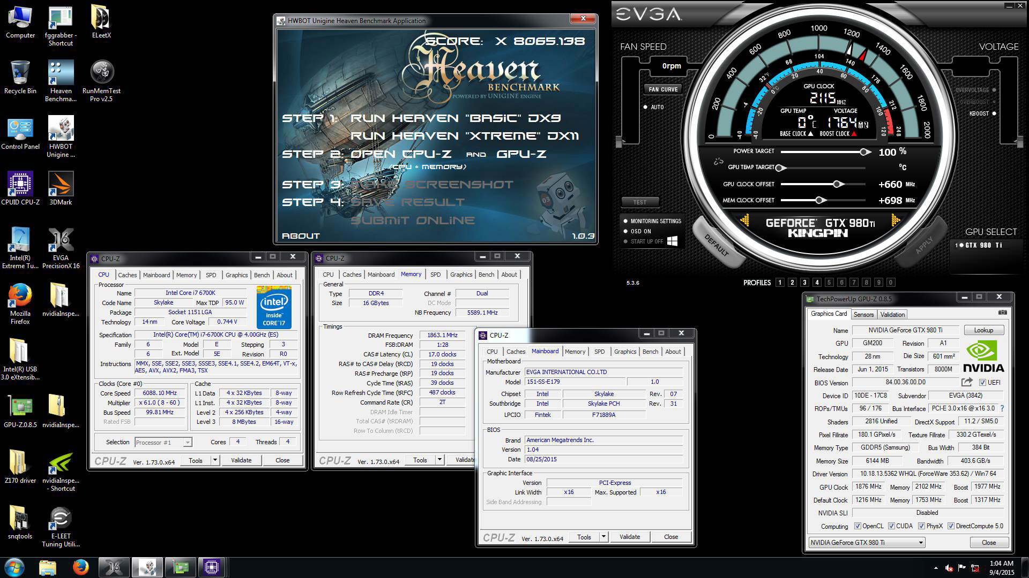
Task: Switch to Sensors tab in GPU-Z
Action: (863, 315)
